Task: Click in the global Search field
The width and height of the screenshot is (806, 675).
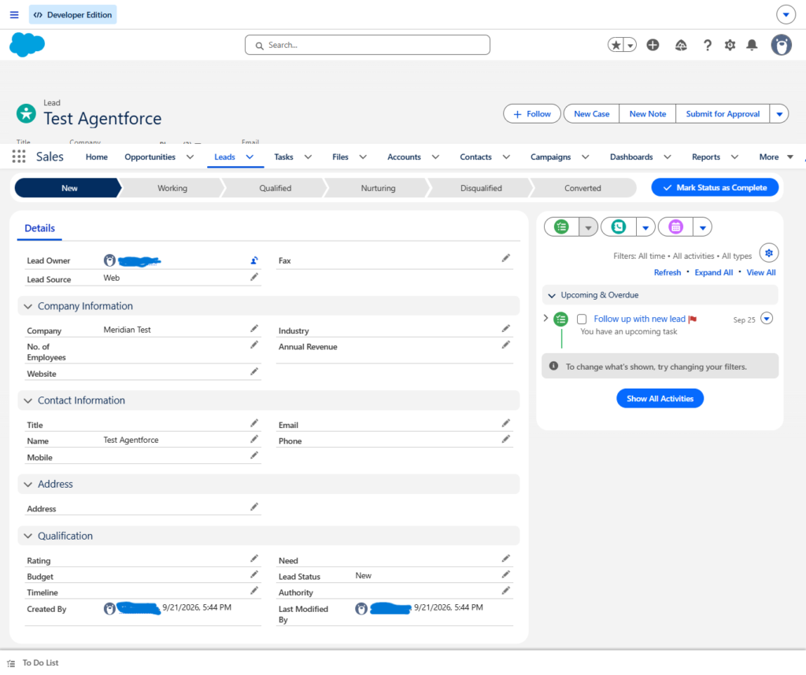Action: click(x=368, y=45)
